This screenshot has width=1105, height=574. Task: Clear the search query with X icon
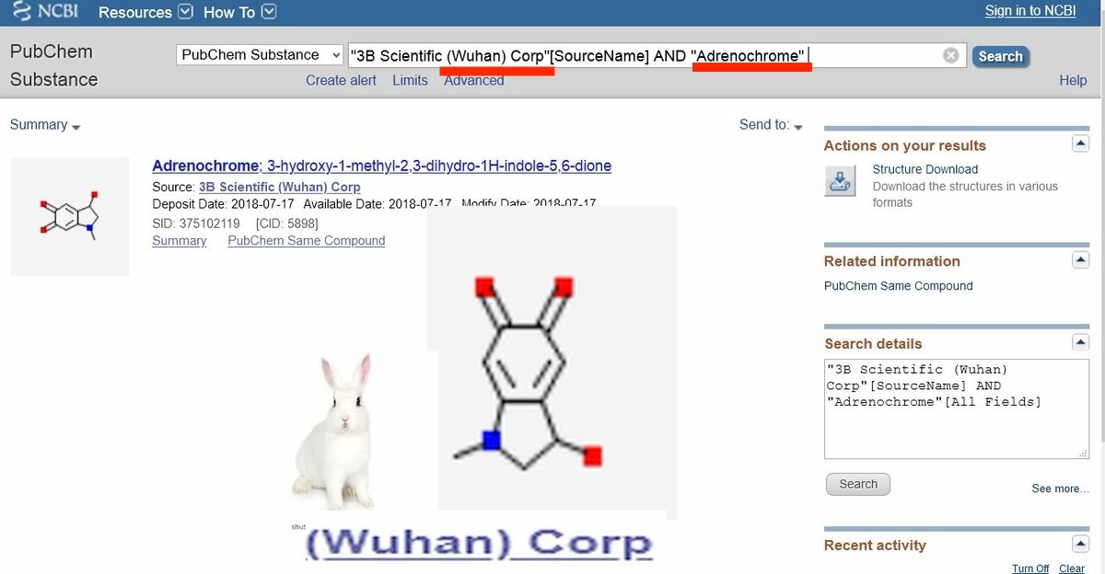coord(951,56)
